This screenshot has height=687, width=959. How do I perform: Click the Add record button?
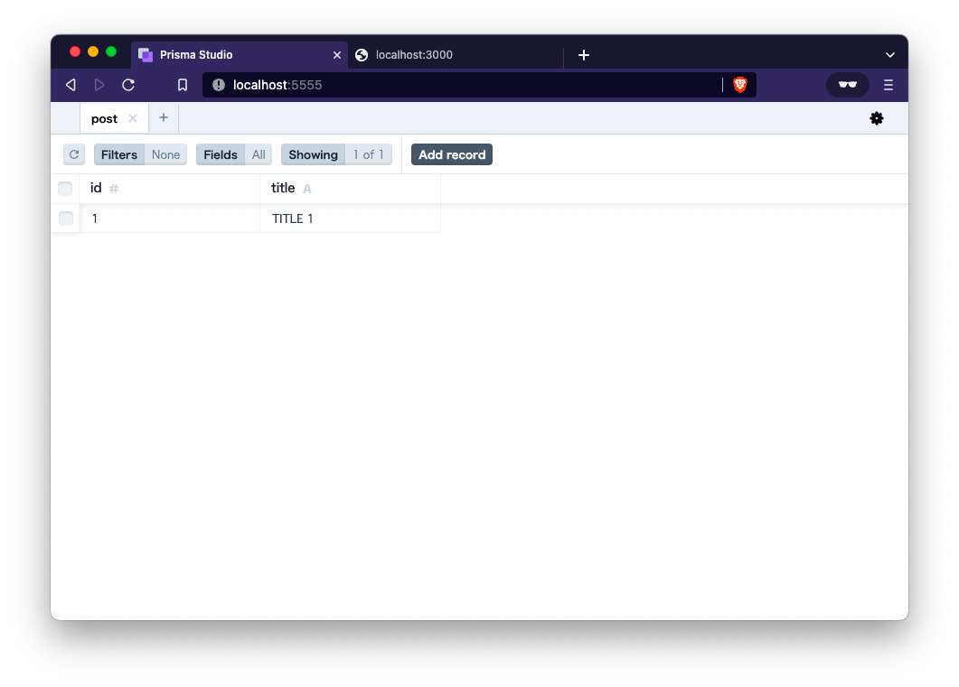[x=451, y=154]
